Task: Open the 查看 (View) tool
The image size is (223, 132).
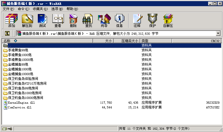Action: 58,21
